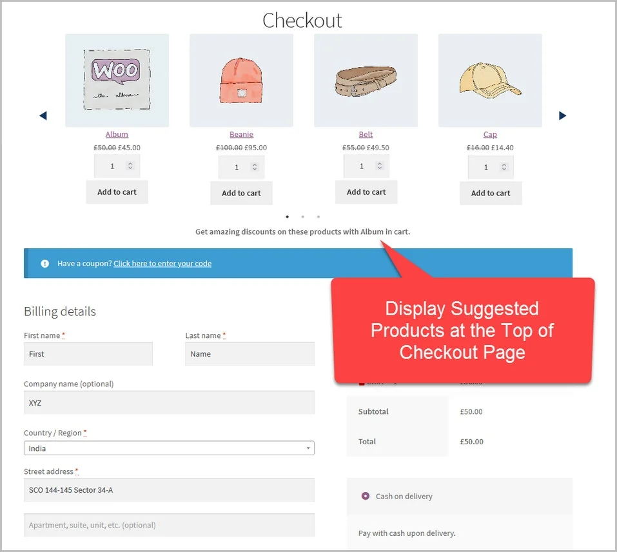
Task: Click here to enter your coupon code
Action: pyautogui.click(x=162, y=263)
